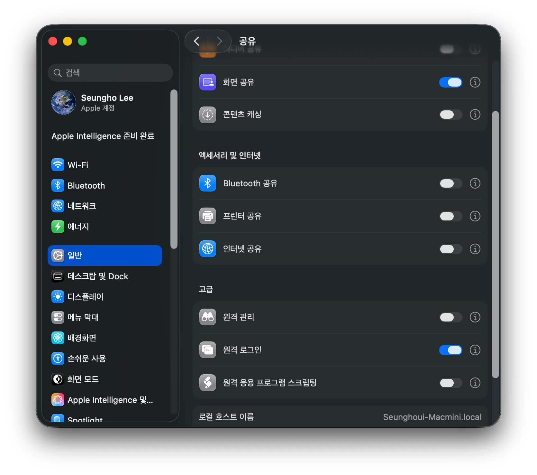Image resolution: width=537 pixels, height=475 pixels.
Task: Show info for 프린터 공유
Action: (475, 216)
